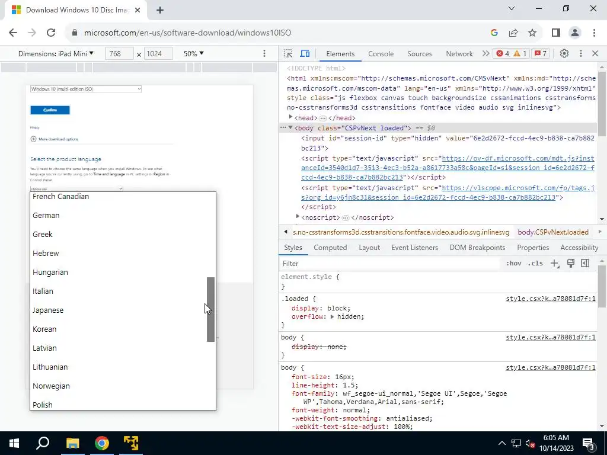Toggle the Chrome side panel
This screenshot has height=455, width=607.
coord(556,33)
